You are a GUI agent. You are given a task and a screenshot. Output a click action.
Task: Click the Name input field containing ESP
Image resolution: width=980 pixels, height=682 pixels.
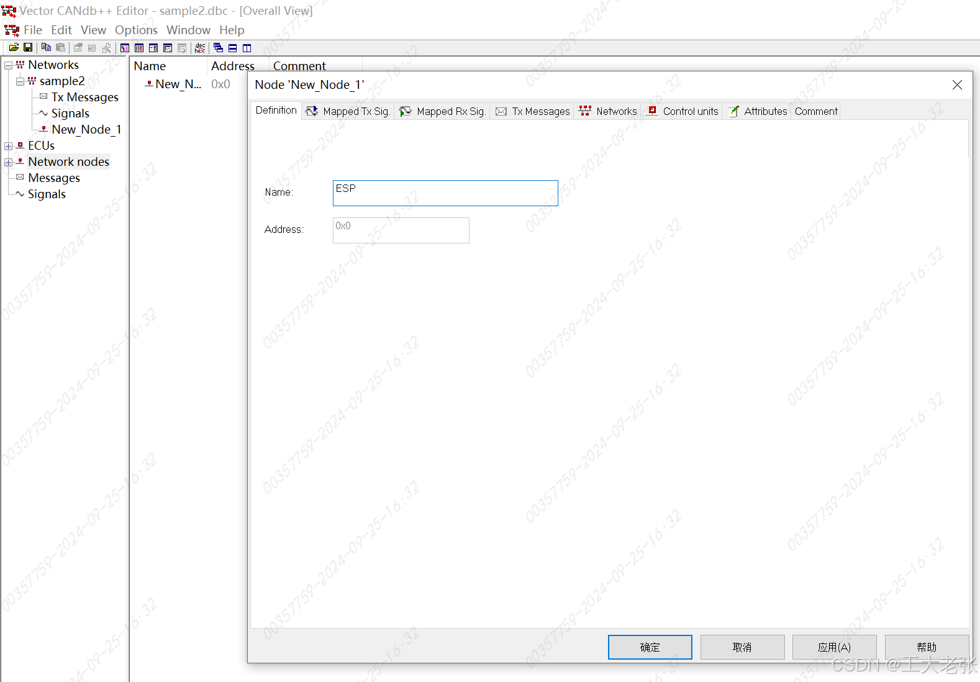(445, 193)
